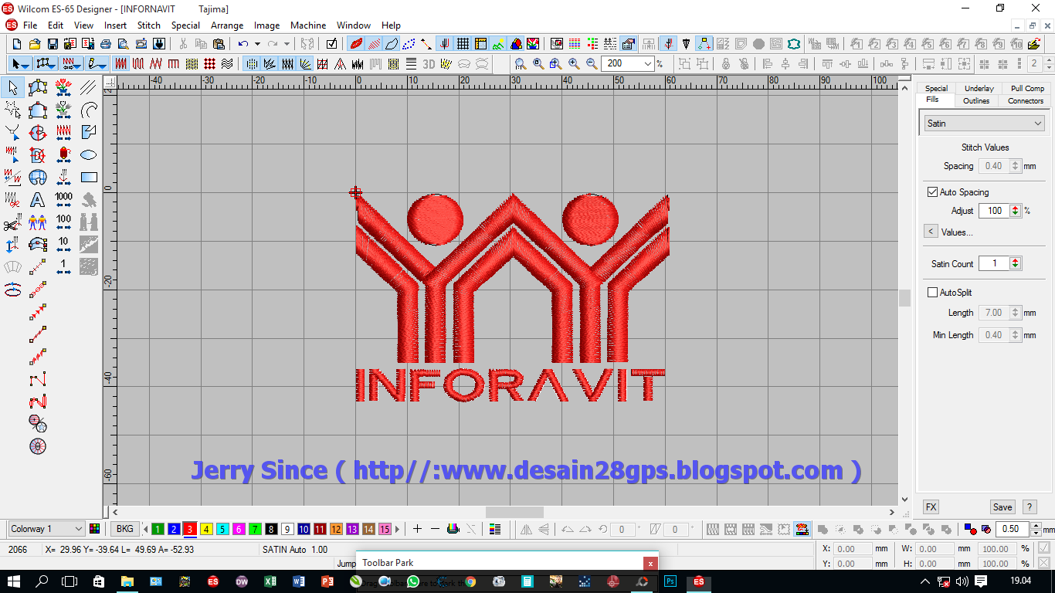Toggle show stitches icon

coord(375,44)
